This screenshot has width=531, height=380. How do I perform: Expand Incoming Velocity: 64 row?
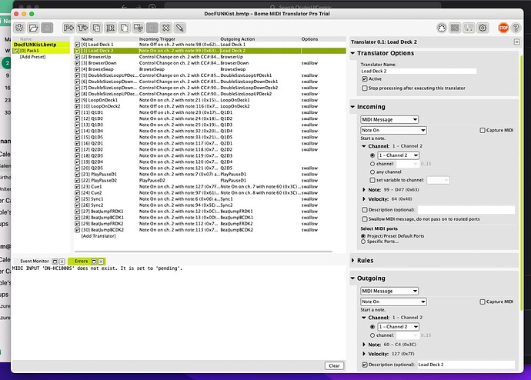(364, 199)
